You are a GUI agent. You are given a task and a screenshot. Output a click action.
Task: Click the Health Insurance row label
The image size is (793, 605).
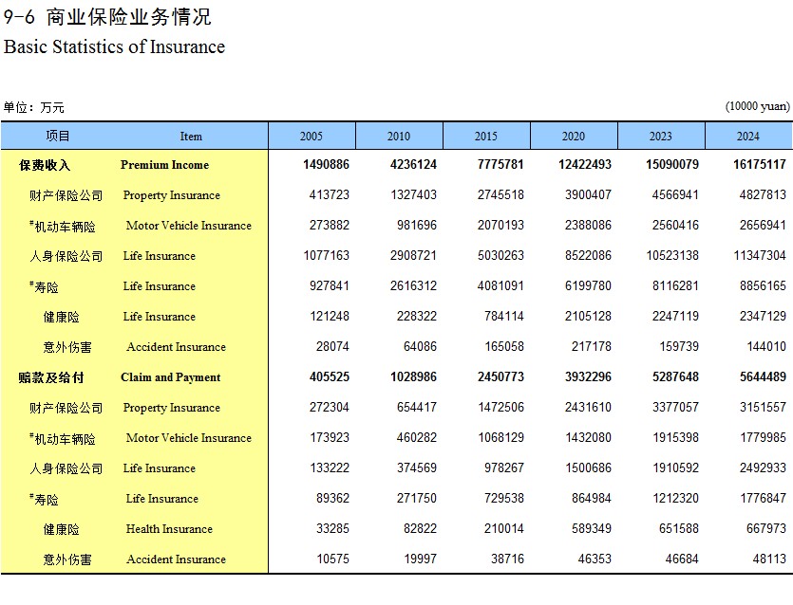pos(169,529)
